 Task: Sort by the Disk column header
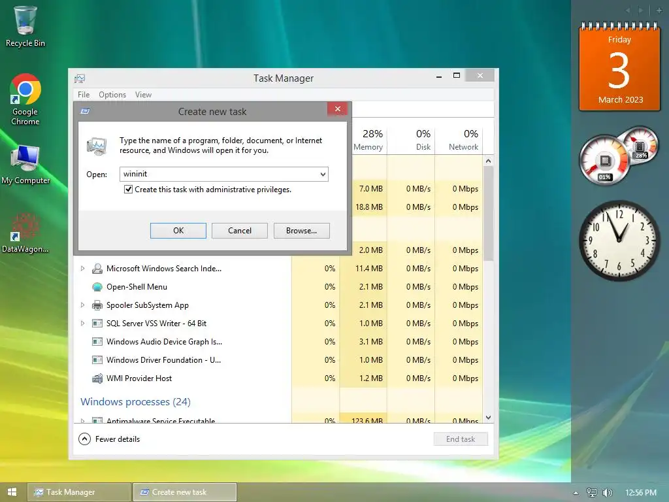point(411,140)
